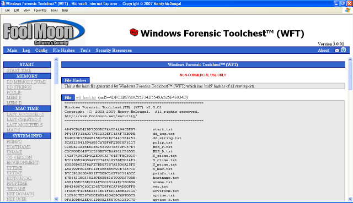This screenshot has height=203, width=353.
Task: Click the main pane scroll-down arrow
Action: click(350, 199)
